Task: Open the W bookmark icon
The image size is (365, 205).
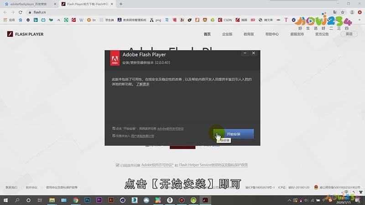Action: [x=81, y=20]
